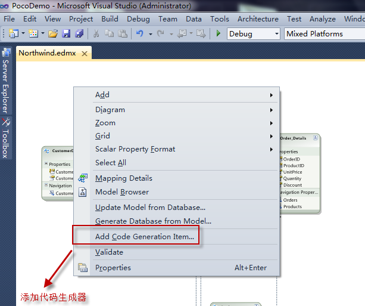Click the Undo arrow icon
Viewport: 365px width, 306px height.
click(x=140, y=34)
